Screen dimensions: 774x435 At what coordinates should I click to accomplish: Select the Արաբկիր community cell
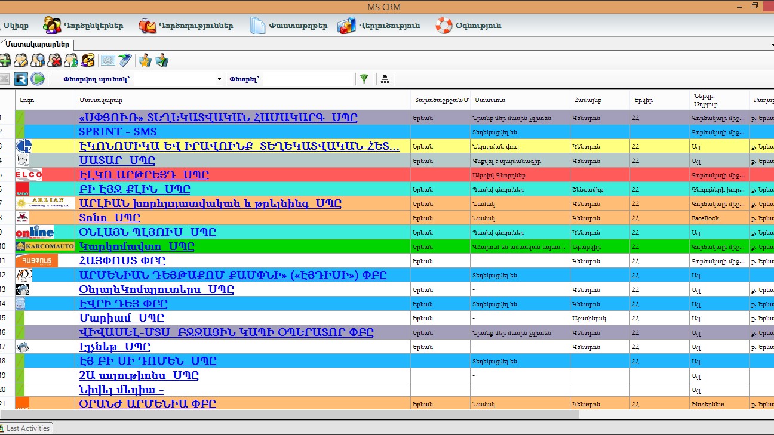coord(600,246)
